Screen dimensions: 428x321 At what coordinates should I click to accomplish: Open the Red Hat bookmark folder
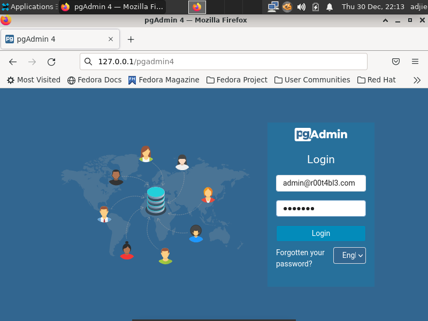pyautogui.click(x=377, y=80)
